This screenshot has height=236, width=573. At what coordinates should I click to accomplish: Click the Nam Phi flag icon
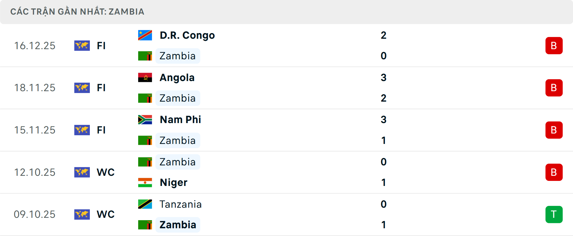(145, 119)
